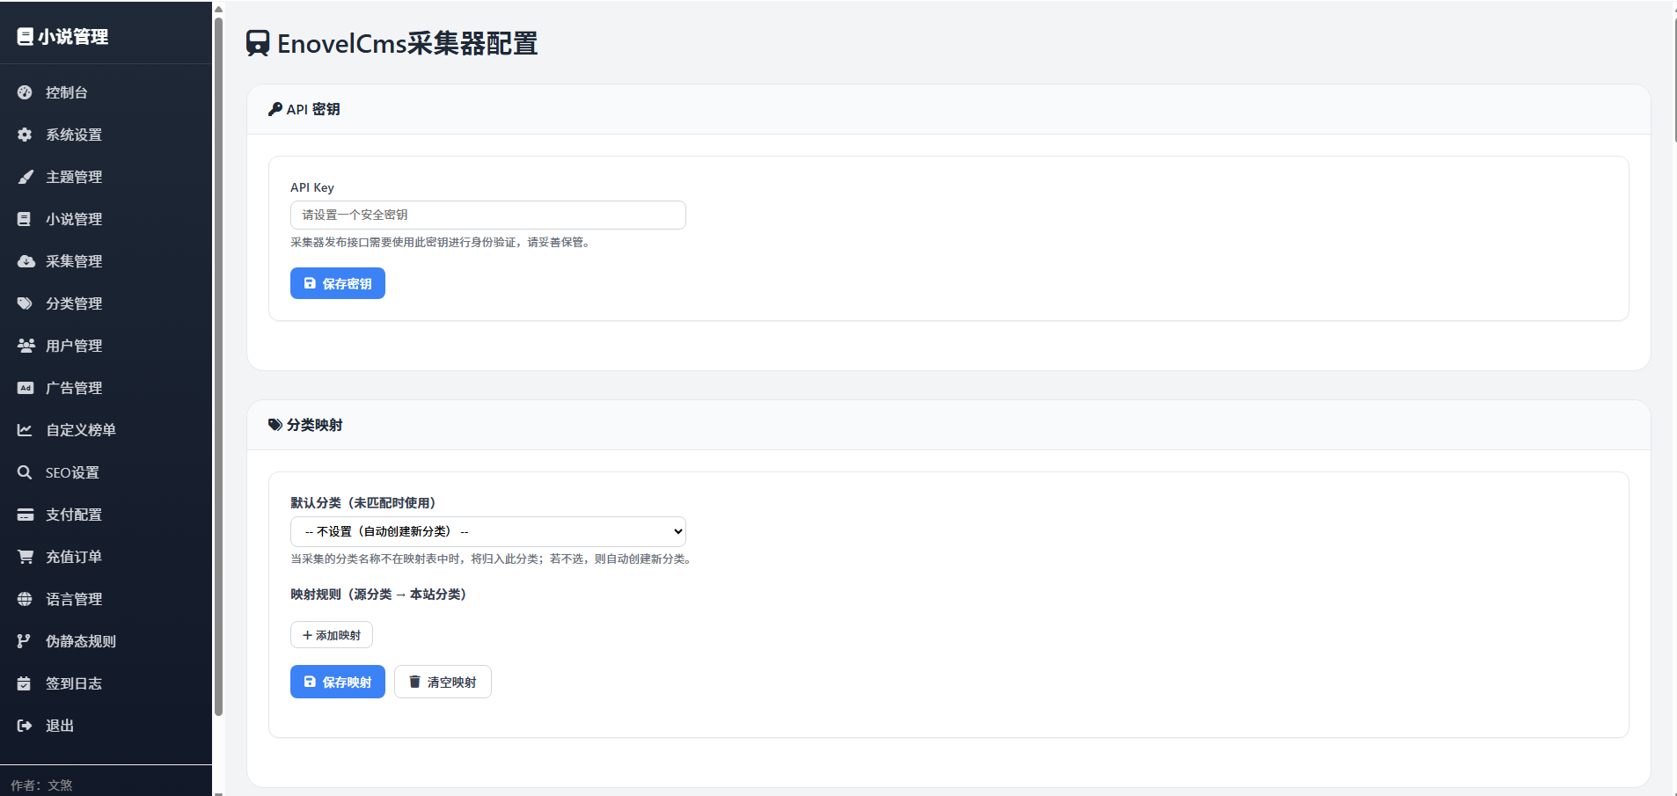Click the 保存密钥 button
Viewport: 1677px width, 796px height.
338,283
